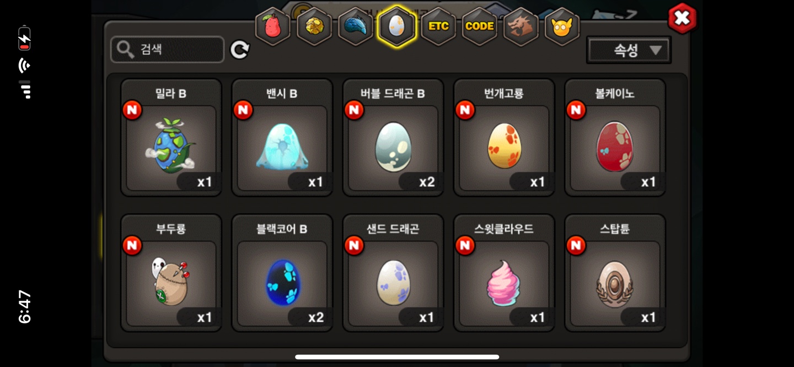Select the 블랙코어 B dark blue egg
The image size is (794, 367).
click(x=282, y=273)
